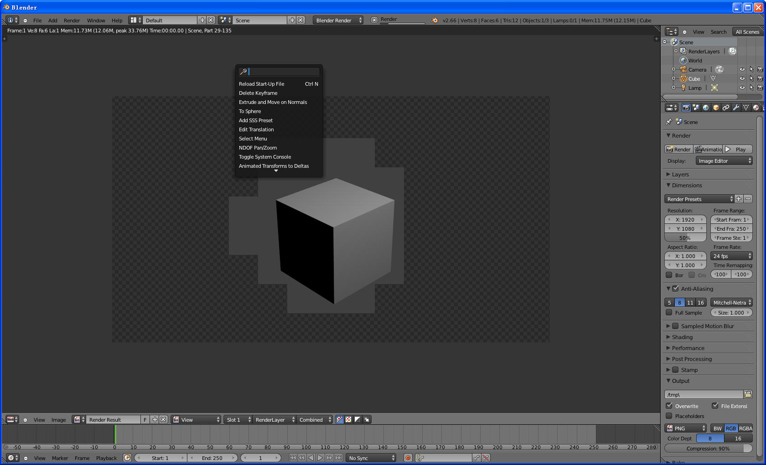
Task: Open the Window menu
Action: (96, 21)
